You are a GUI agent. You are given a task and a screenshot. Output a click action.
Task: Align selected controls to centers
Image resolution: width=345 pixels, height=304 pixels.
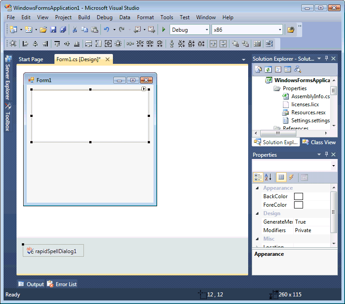pos(35,44)
